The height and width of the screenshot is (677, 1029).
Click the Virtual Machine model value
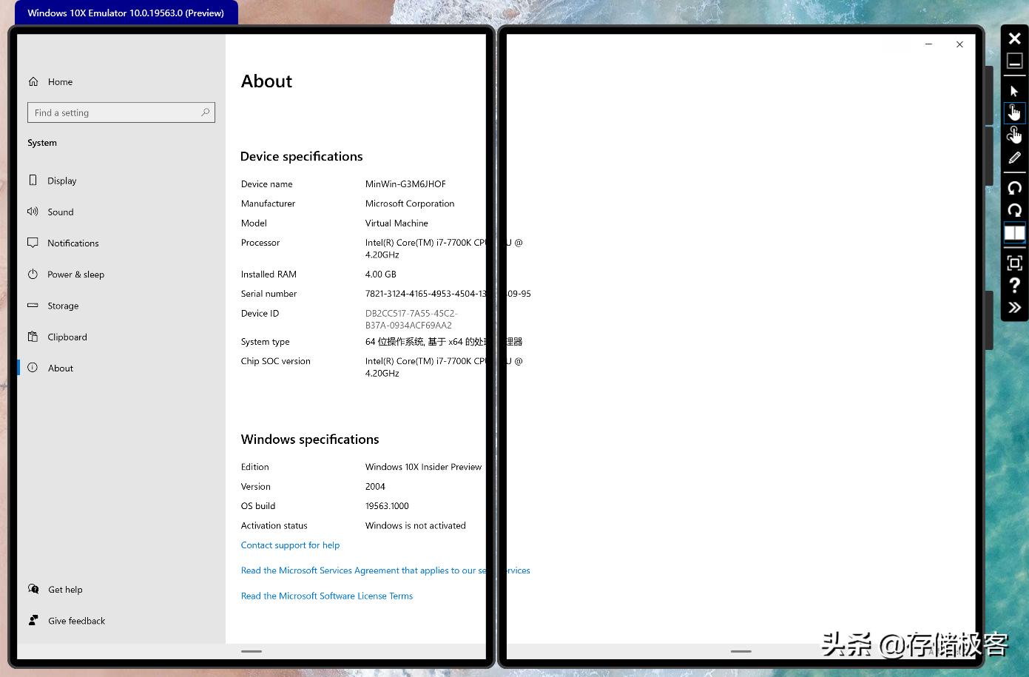(x=397, y=223)
